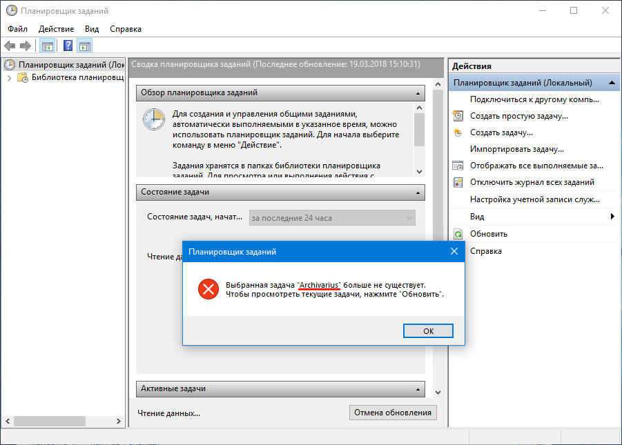Click the 'Archivarius' task name in dialog
The height and width of the screenshot is (445, 622).
(319, 285)
